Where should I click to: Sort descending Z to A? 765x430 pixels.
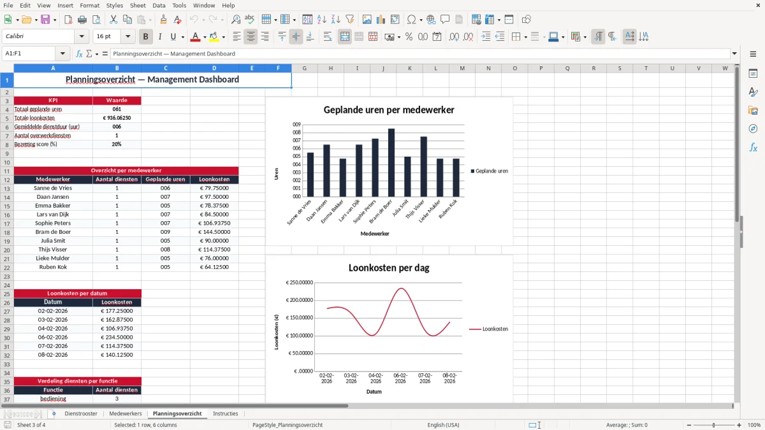click(335, 20)
